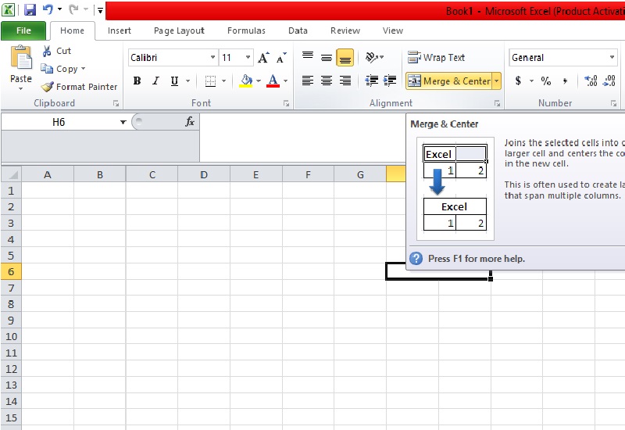
Task: Click the Undo arrow icon
Action: (48, 9)
